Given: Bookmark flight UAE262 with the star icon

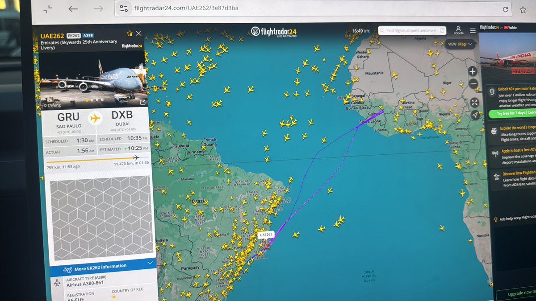Looking at the screenshot, I should coord(130,33).
